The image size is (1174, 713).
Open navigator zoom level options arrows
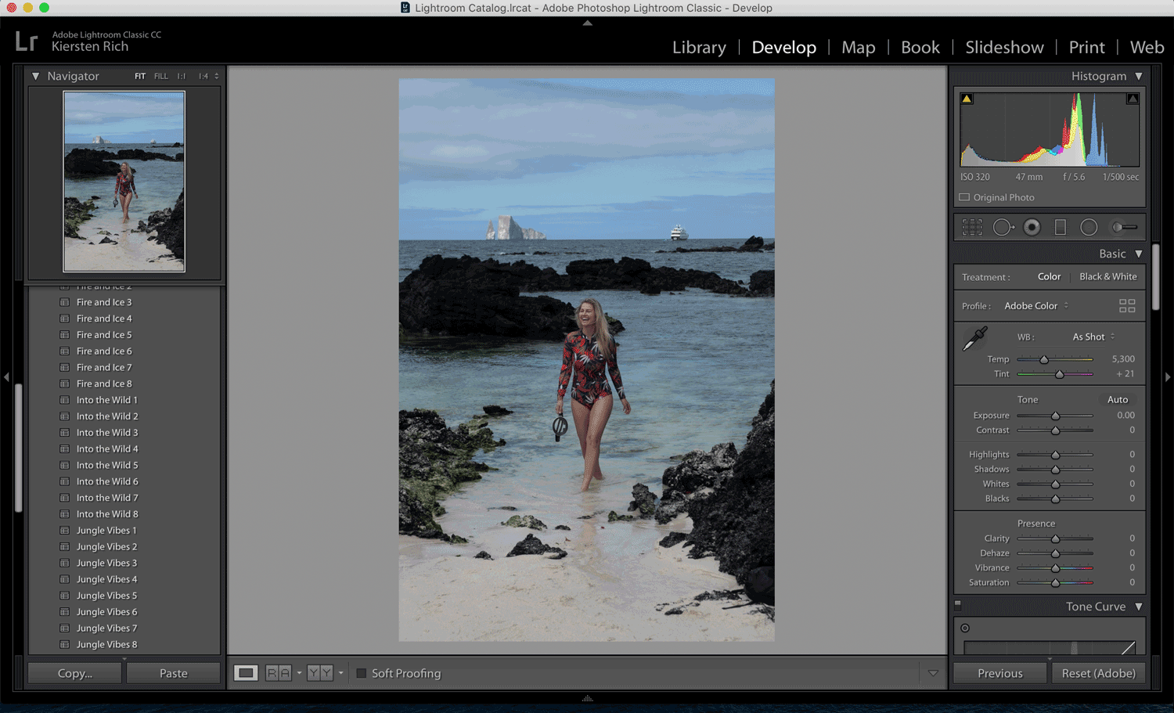click(x=217, y=77)
